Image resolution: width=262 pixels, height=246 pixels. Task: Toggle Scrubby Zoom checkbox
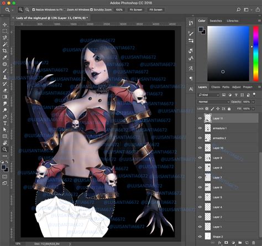point(91,9)
